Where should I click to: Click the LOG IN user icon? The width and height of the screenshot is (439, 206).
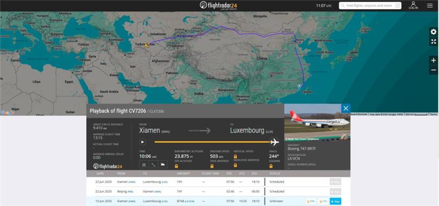[x=413, y=5]
